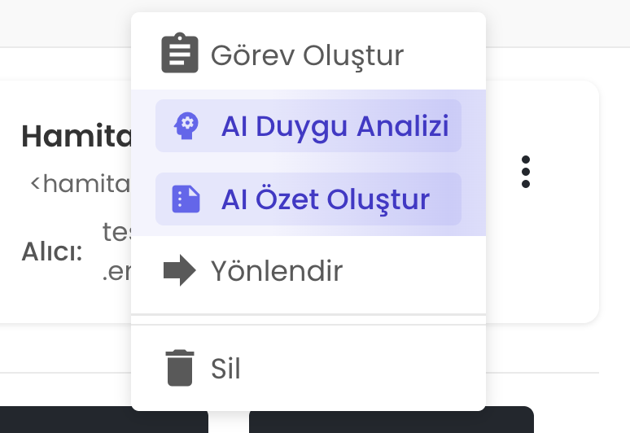The image size is (630, 433).
Task: Click the Alıcı label
Action: point(52,251)
